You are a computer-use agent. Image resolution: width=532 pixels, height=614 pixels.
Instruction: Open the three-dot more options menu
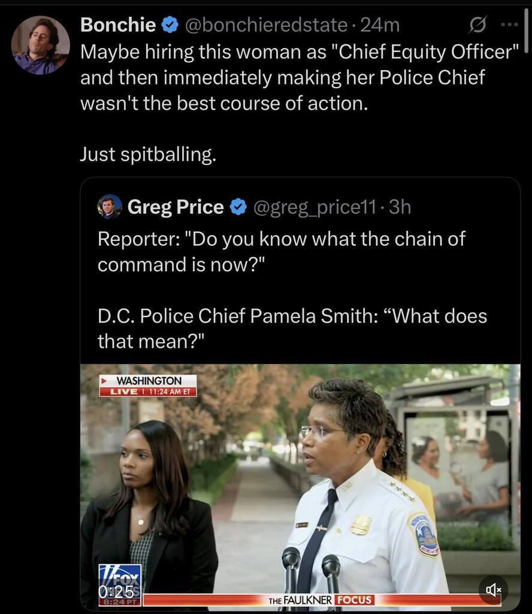(509, 25)
